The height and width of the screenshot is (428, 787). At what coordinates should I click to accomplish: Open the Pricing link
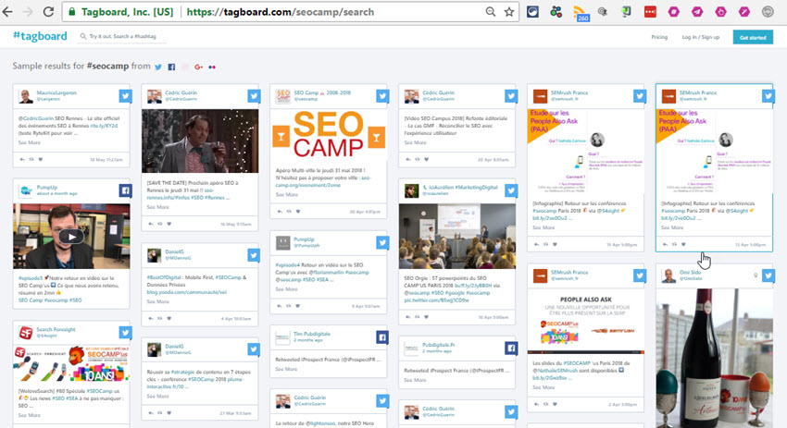click(659, 37)
